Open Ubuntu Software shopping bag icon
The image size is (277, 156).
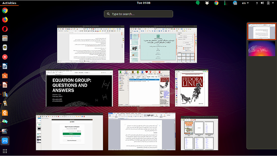5,75
